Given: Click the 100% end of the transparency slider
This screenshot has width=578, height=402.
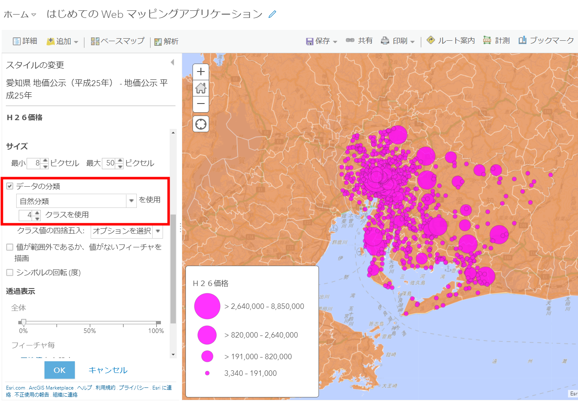Looking at the screenshot, I should click(x=156, y=331).
